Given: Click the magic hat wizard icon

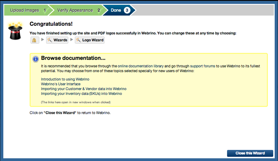Looking at the screenshot, I should pyautogui.click(x=15, y=31).
